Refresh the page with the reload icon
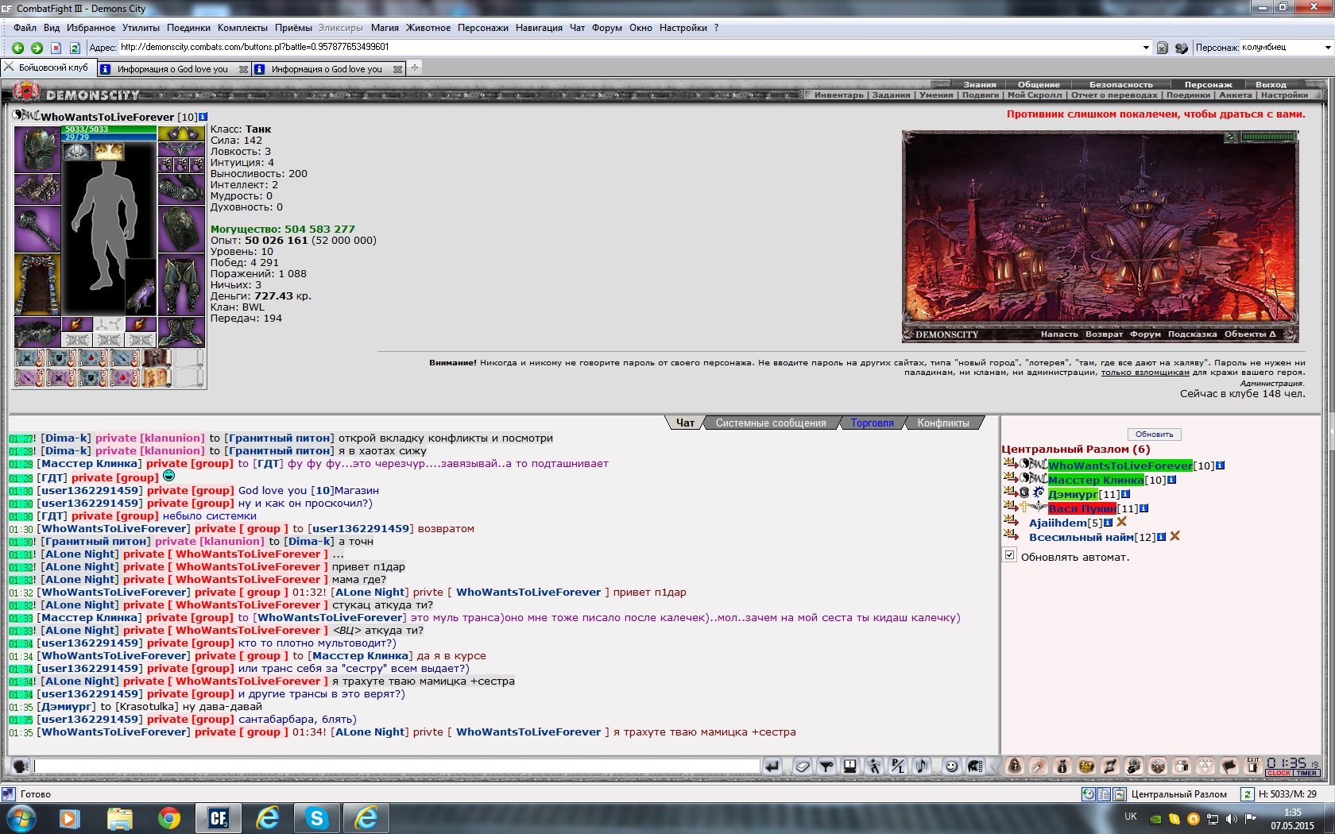 75,48
